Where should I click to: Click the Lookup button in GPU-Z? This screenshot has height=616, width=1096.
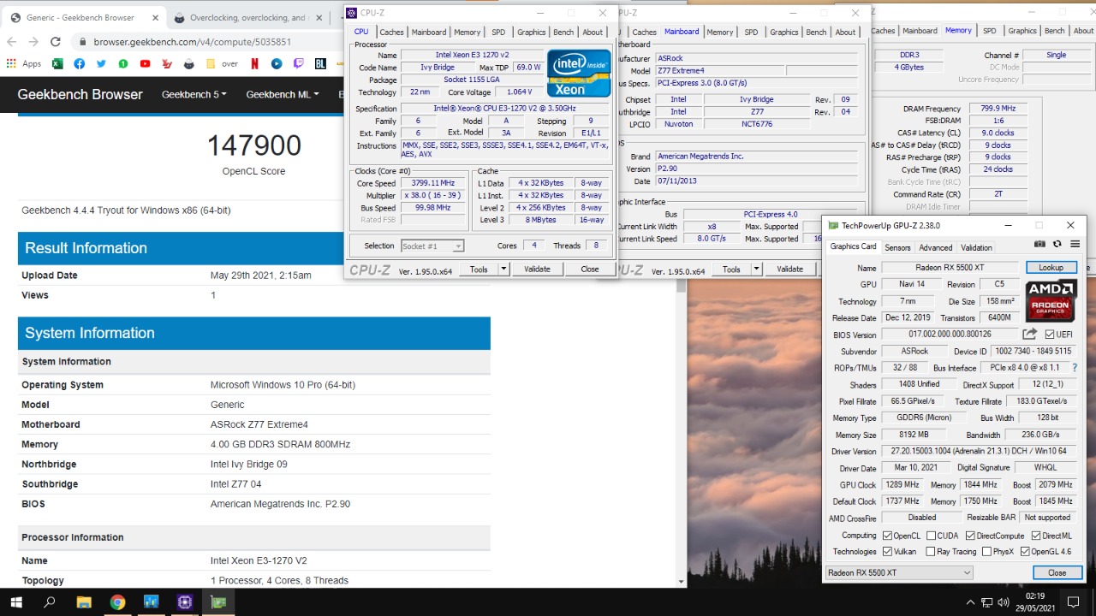point(1051,268)
